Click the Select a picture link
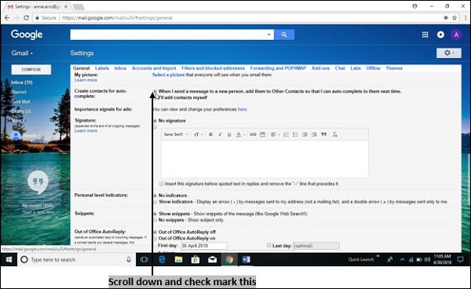471x289 pixels. (169, 75)
